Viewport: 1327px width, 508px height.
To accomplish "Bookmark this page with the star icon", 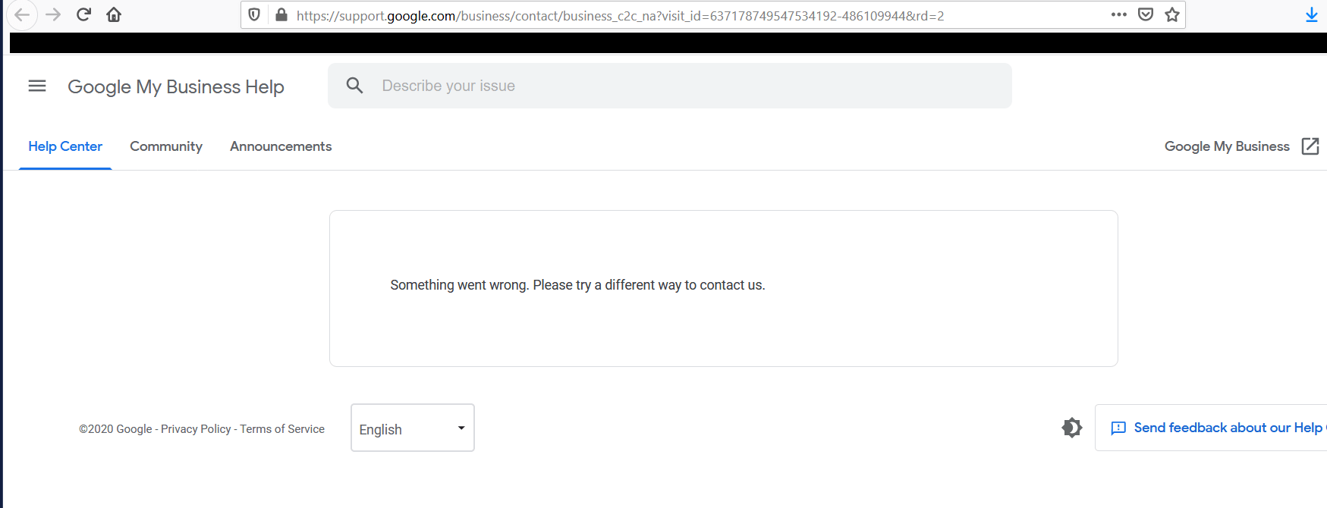I will tap(1172, 14).
